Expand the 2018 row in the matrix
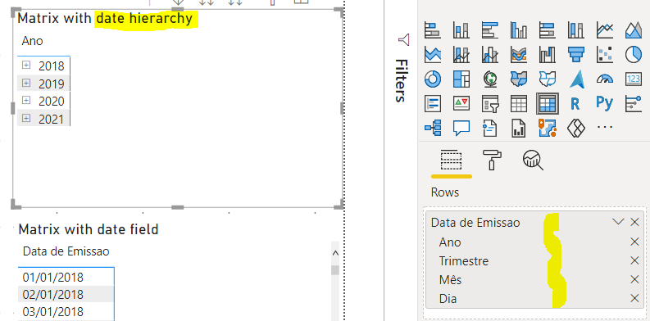This screenshot has width=650, height=321. (26, 65)
